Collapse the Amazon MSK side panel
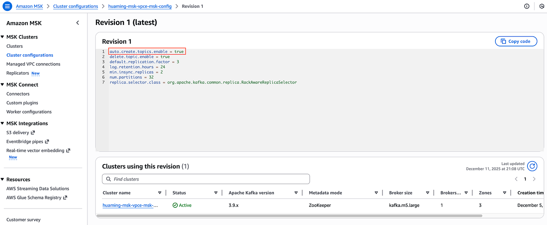Screen dimensions: 547x225 click(77, 23)
